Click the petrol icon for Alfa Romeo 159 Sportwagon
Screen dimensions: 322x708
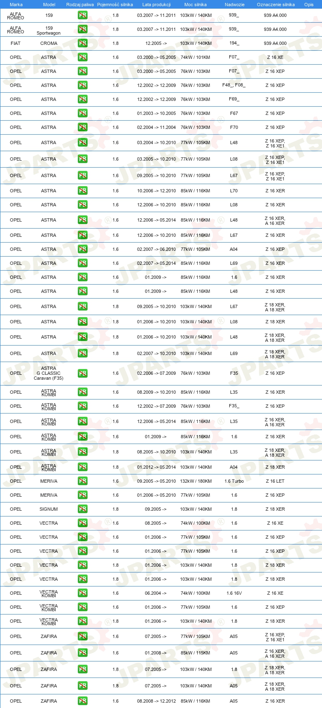[x=82, y=29]
